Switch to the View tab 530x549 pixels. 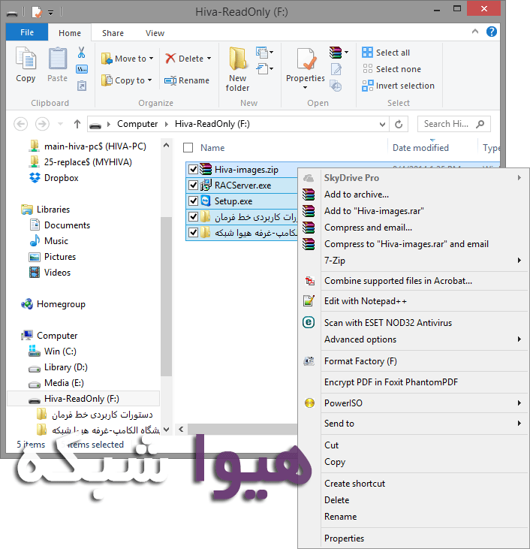click(x=155, y=33)
